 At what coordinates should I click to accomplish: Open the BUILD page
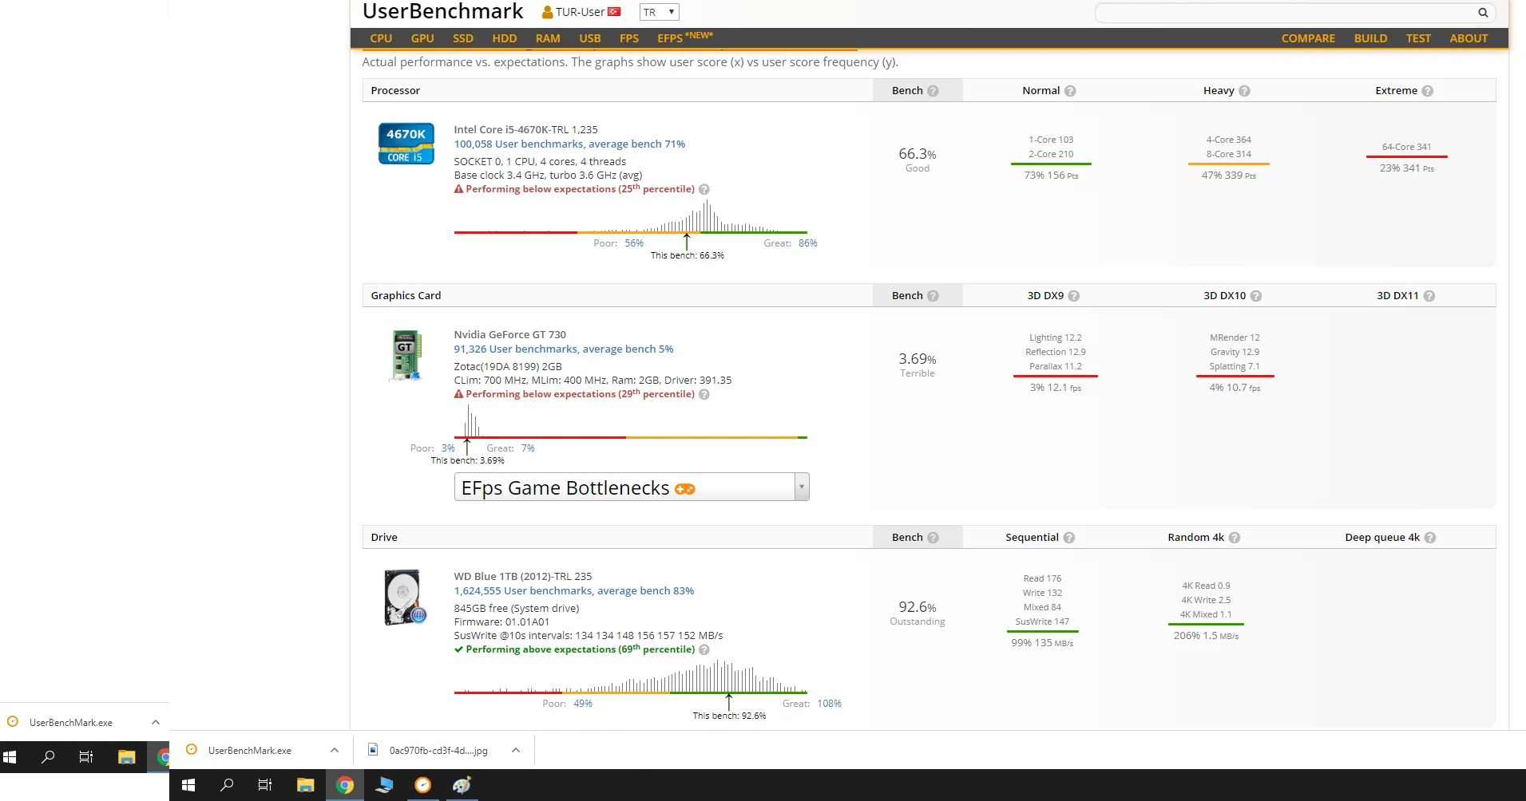pyautogui.click(x=1370, y=38)
